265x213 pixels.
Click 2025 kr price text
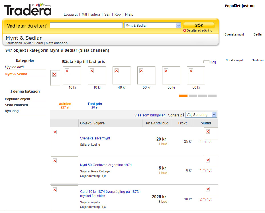159,197
